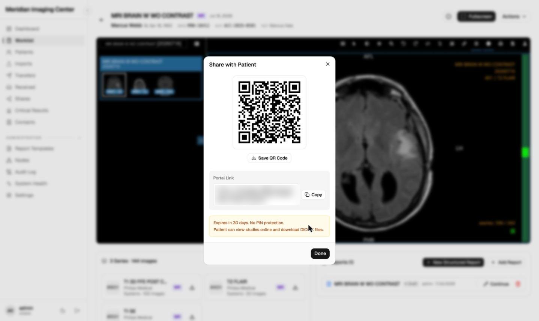Open Settings in the sidebar
The width and height of the screenshot is (539, 321).
[x=24, y=195]
